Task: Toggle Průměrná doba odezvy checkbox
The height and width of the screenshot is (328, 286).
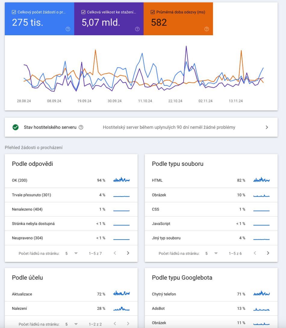Action: 153,12
